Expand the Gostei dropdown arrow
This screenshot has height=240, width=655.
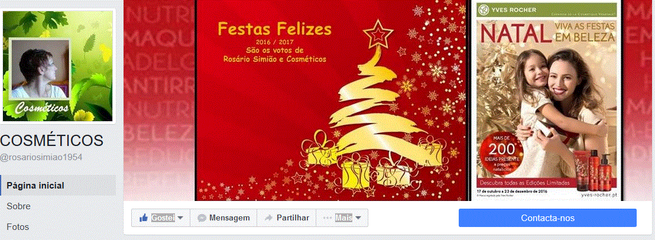(x=180, y=218)
